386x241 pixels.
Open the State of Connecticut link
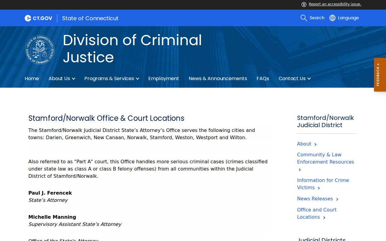coord(90,18)
